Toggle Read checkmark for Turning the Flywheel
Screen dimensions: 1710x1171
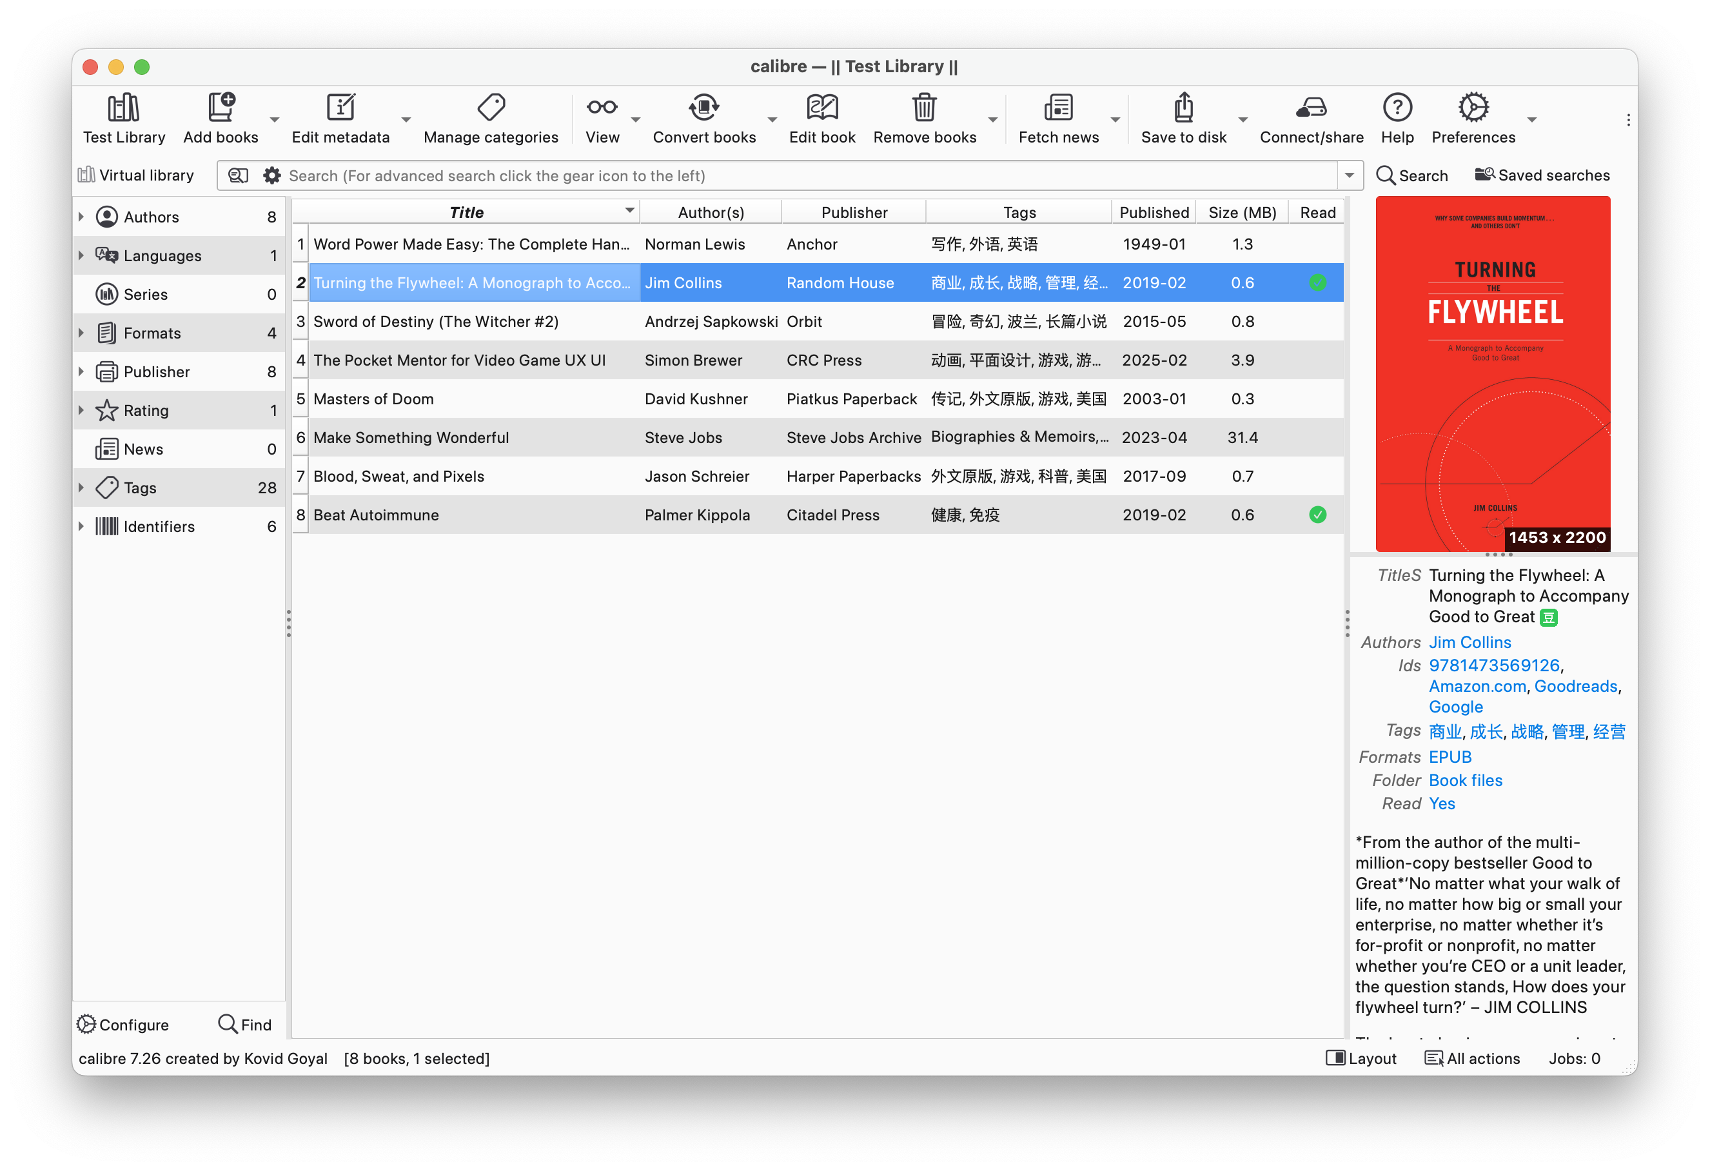(x=1317, y=282)
